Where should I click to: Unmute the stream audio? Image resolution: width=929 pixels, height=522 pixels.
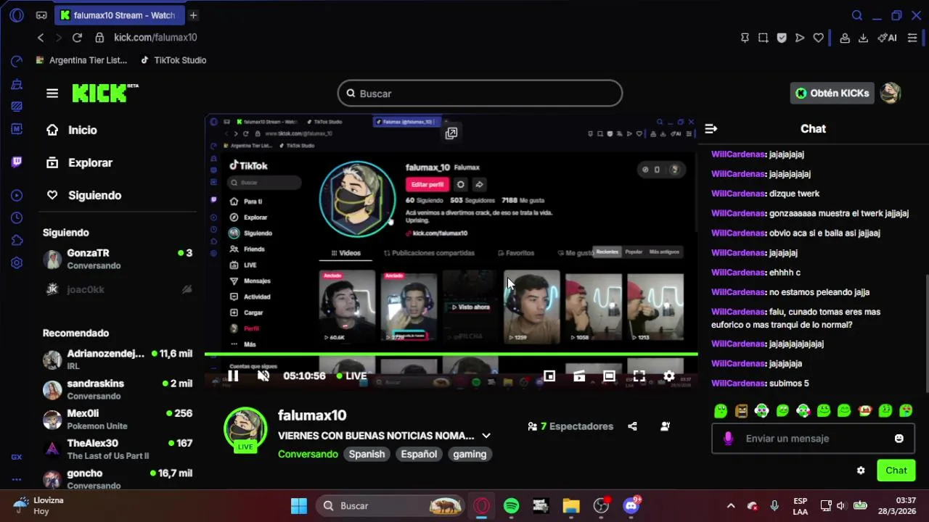[263, 376]
